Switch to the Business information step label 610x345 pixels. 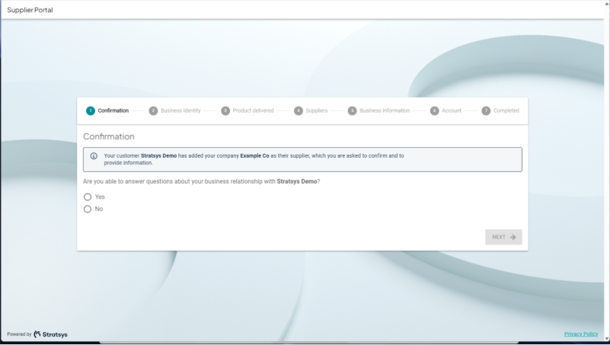click(385, 110)
